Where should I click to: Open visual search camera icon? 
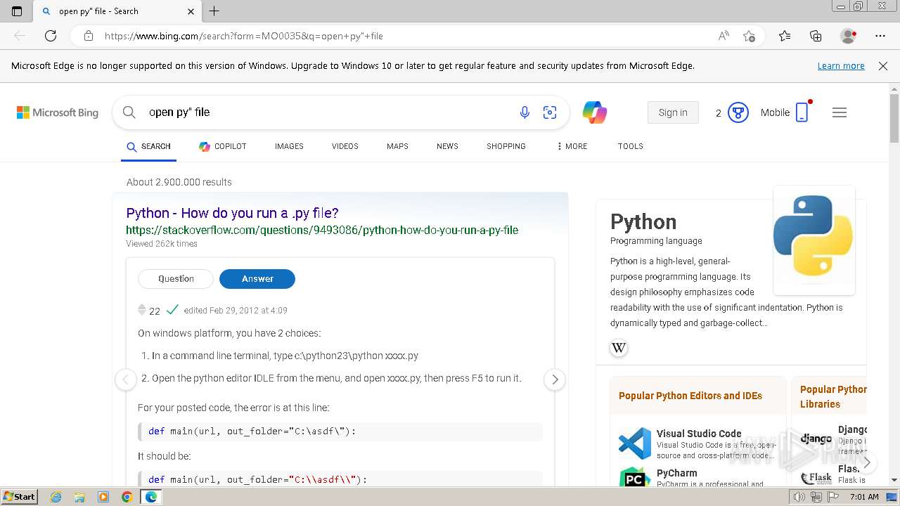550,112
